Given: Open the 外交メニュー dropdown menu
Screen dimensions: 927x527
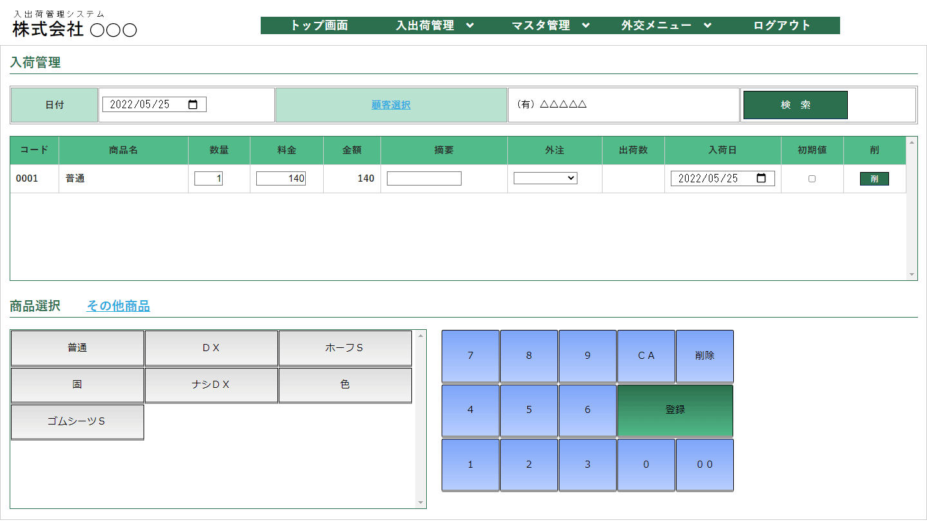Looking at the screenshot, I should tap(666, 26).
